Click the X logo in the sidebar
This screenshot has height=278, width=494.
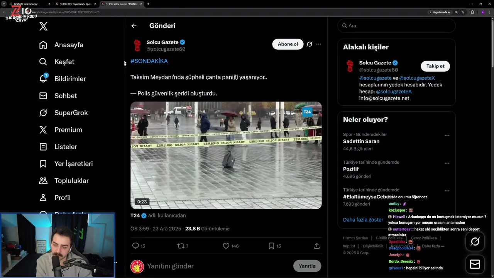[44, 26]
